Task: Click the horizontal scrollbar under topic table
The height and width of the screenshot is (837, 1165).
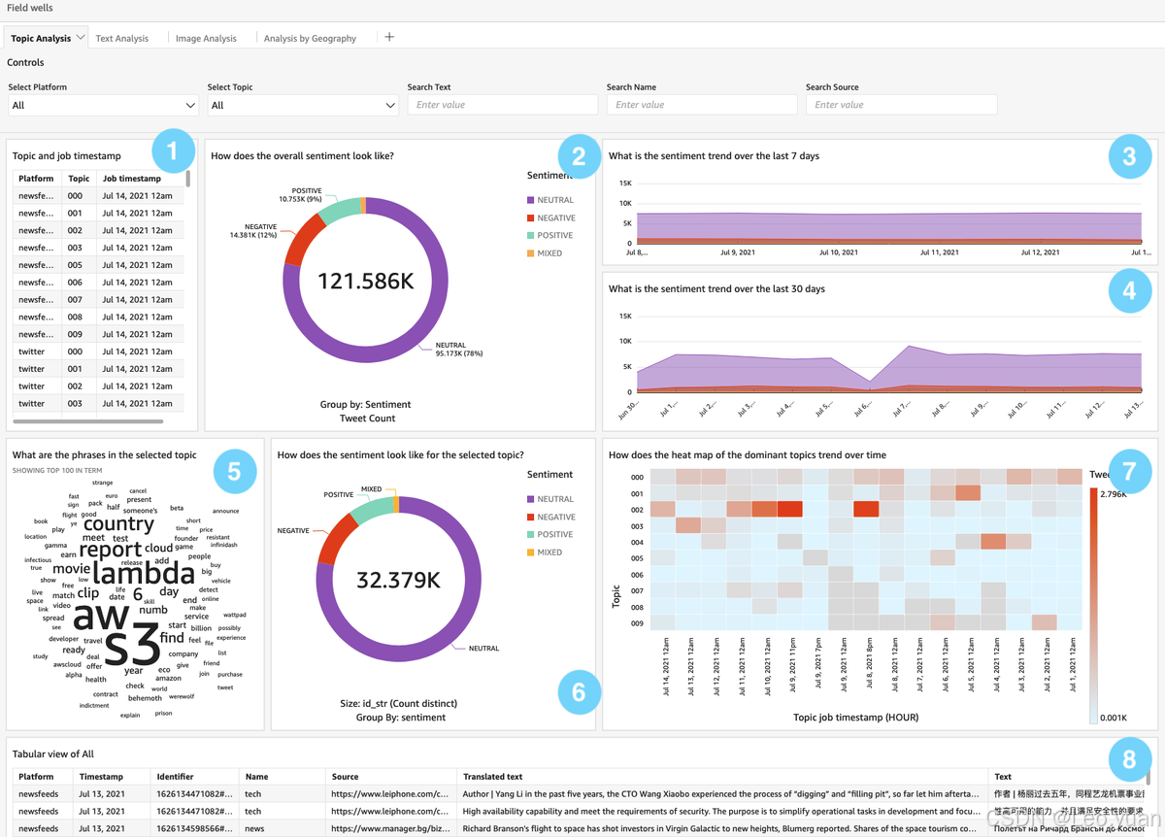Action: (x=88, y=421)
